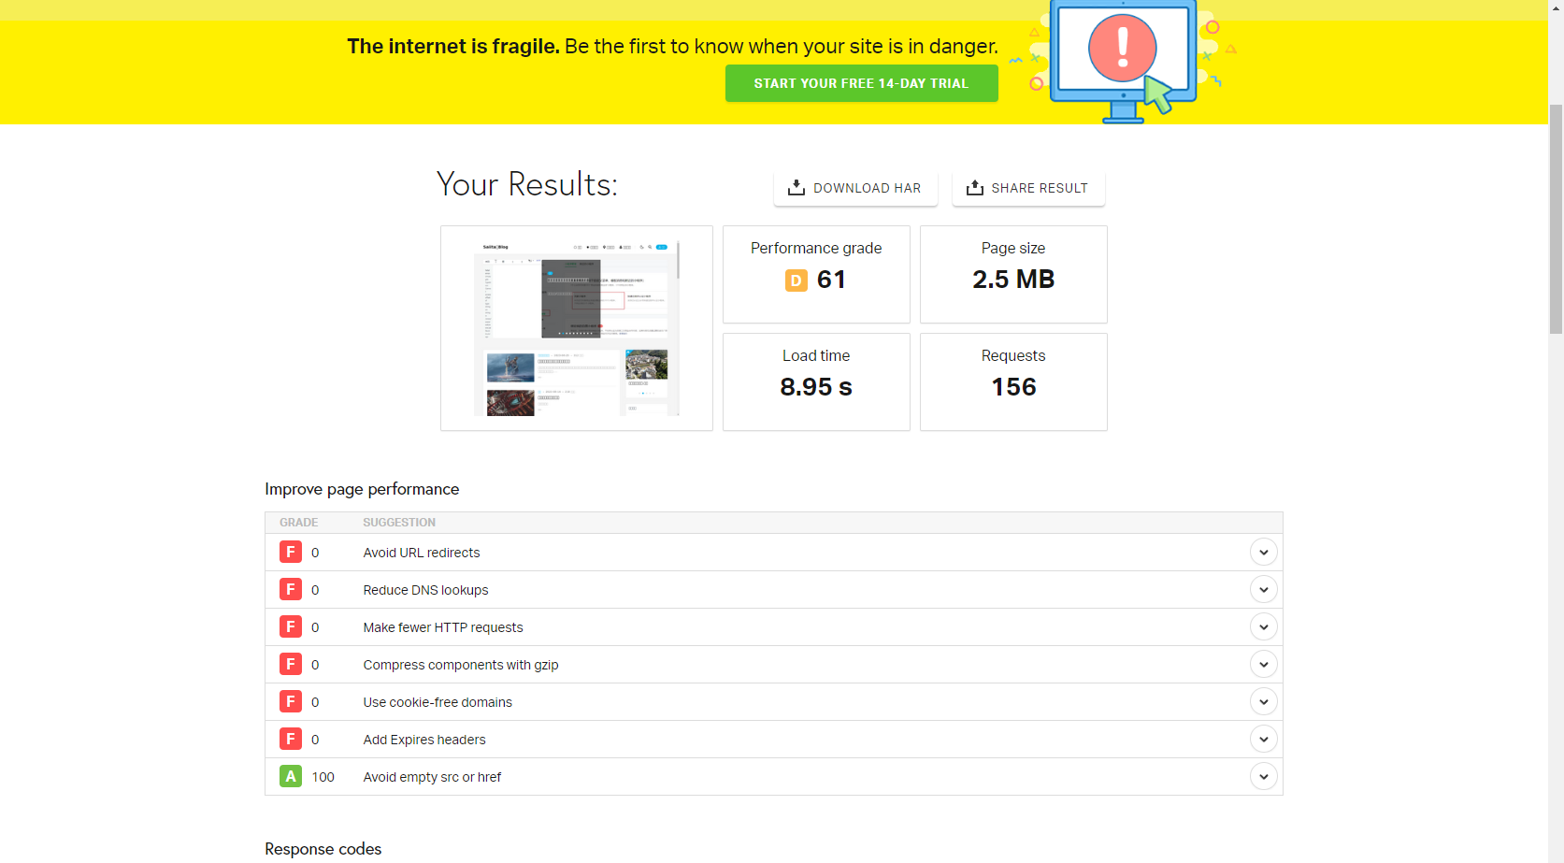Expand the Avoid URL redirects suggestion
The image size is (1564, 863).
pyautogui.click(x=1263, y=553)
